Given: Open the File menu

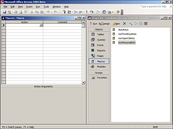Looking at the screenshot, I should tap(6, 7).
